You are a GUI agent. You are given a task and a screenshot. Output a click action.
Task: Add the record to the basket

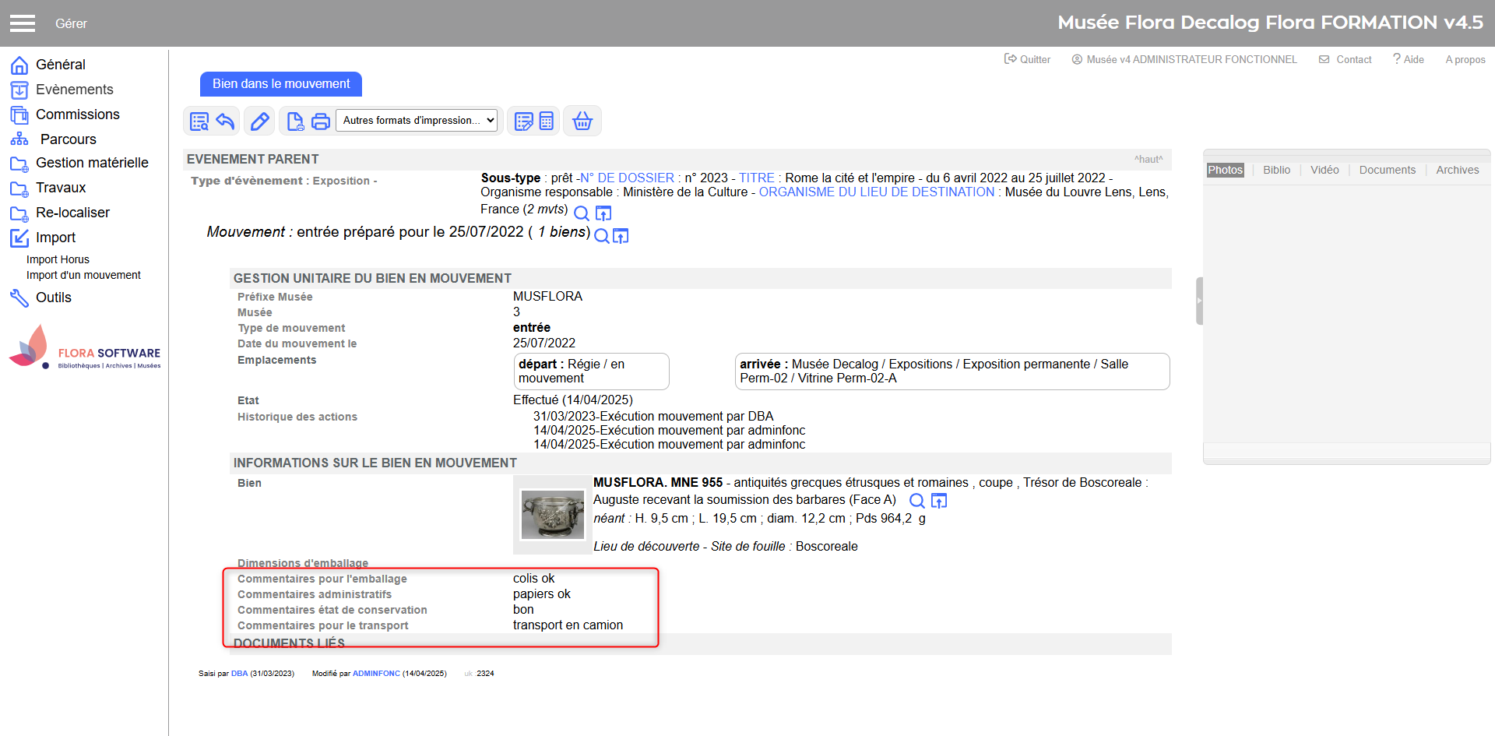[582, 121]
